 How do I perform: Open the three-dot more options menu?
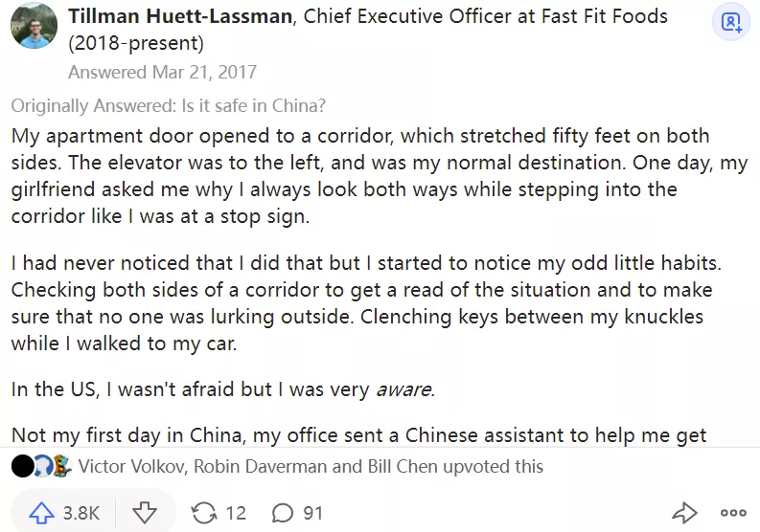(733, 513)
